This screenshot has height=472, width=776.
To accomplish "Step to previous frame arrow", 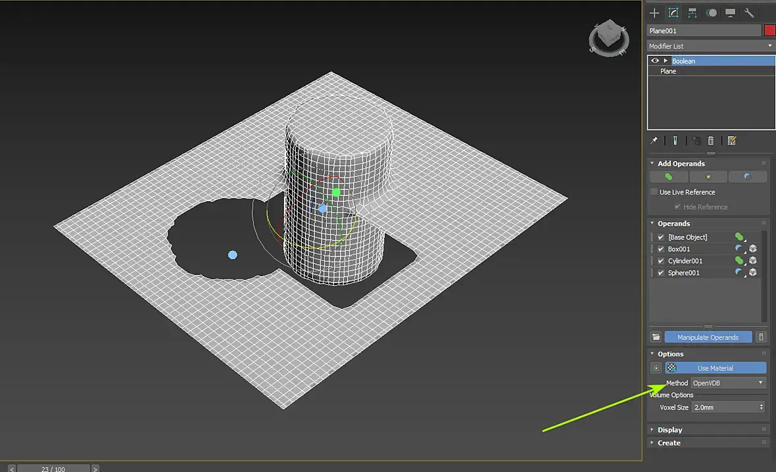I will click(12, 469).
